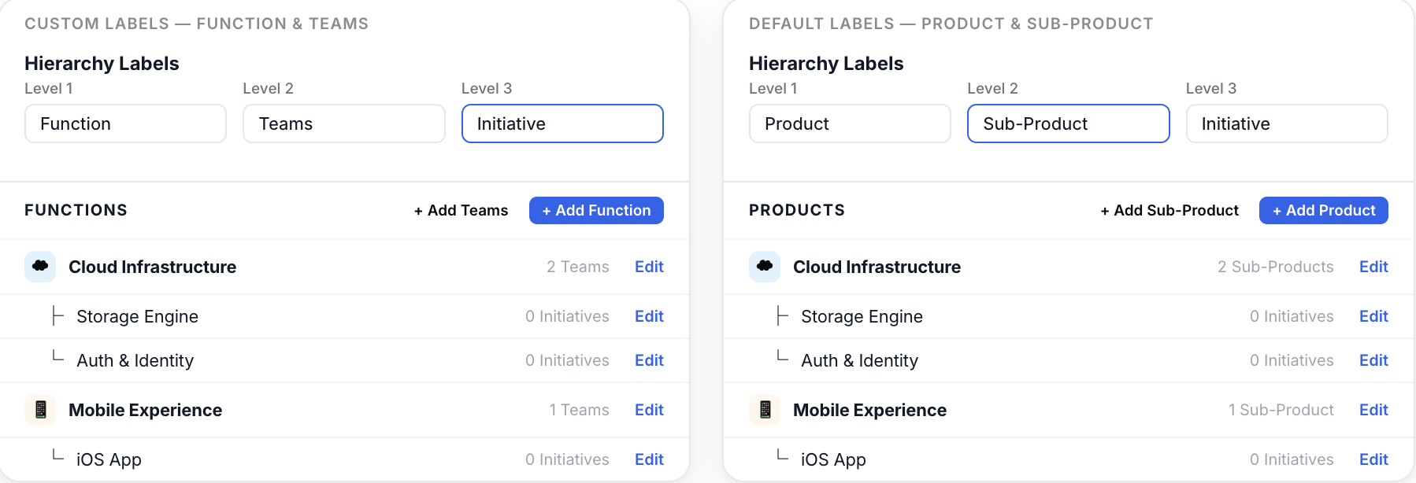Edit the Mobile Experience product

(1373, 410)
